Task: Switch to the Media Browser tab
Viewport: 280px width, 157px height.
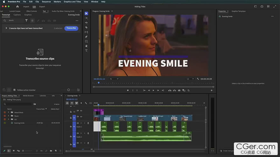Action: coord(28,96)
